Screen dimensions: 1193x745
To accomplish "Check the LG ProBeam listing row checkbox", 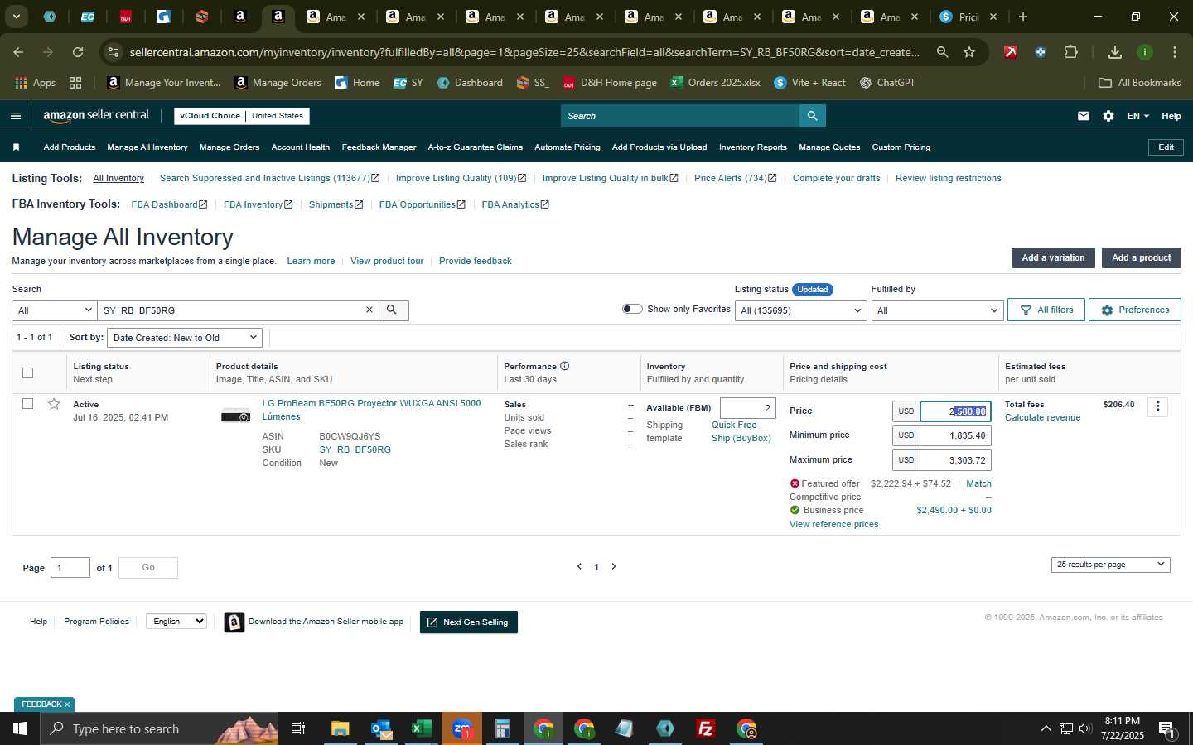I will (x=27, y=403).
